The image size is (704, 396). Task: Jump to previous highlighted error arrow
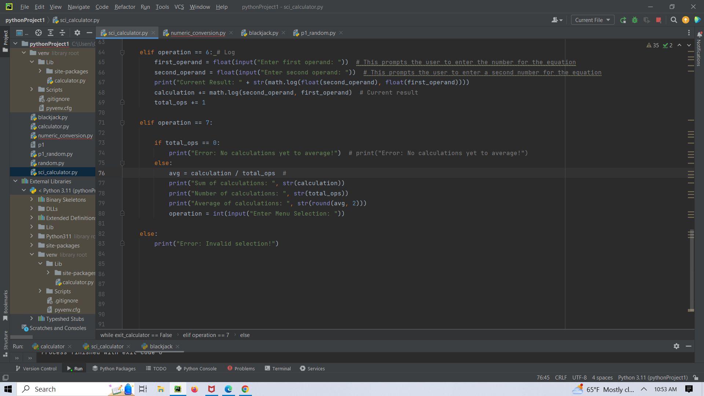[679, 45]
